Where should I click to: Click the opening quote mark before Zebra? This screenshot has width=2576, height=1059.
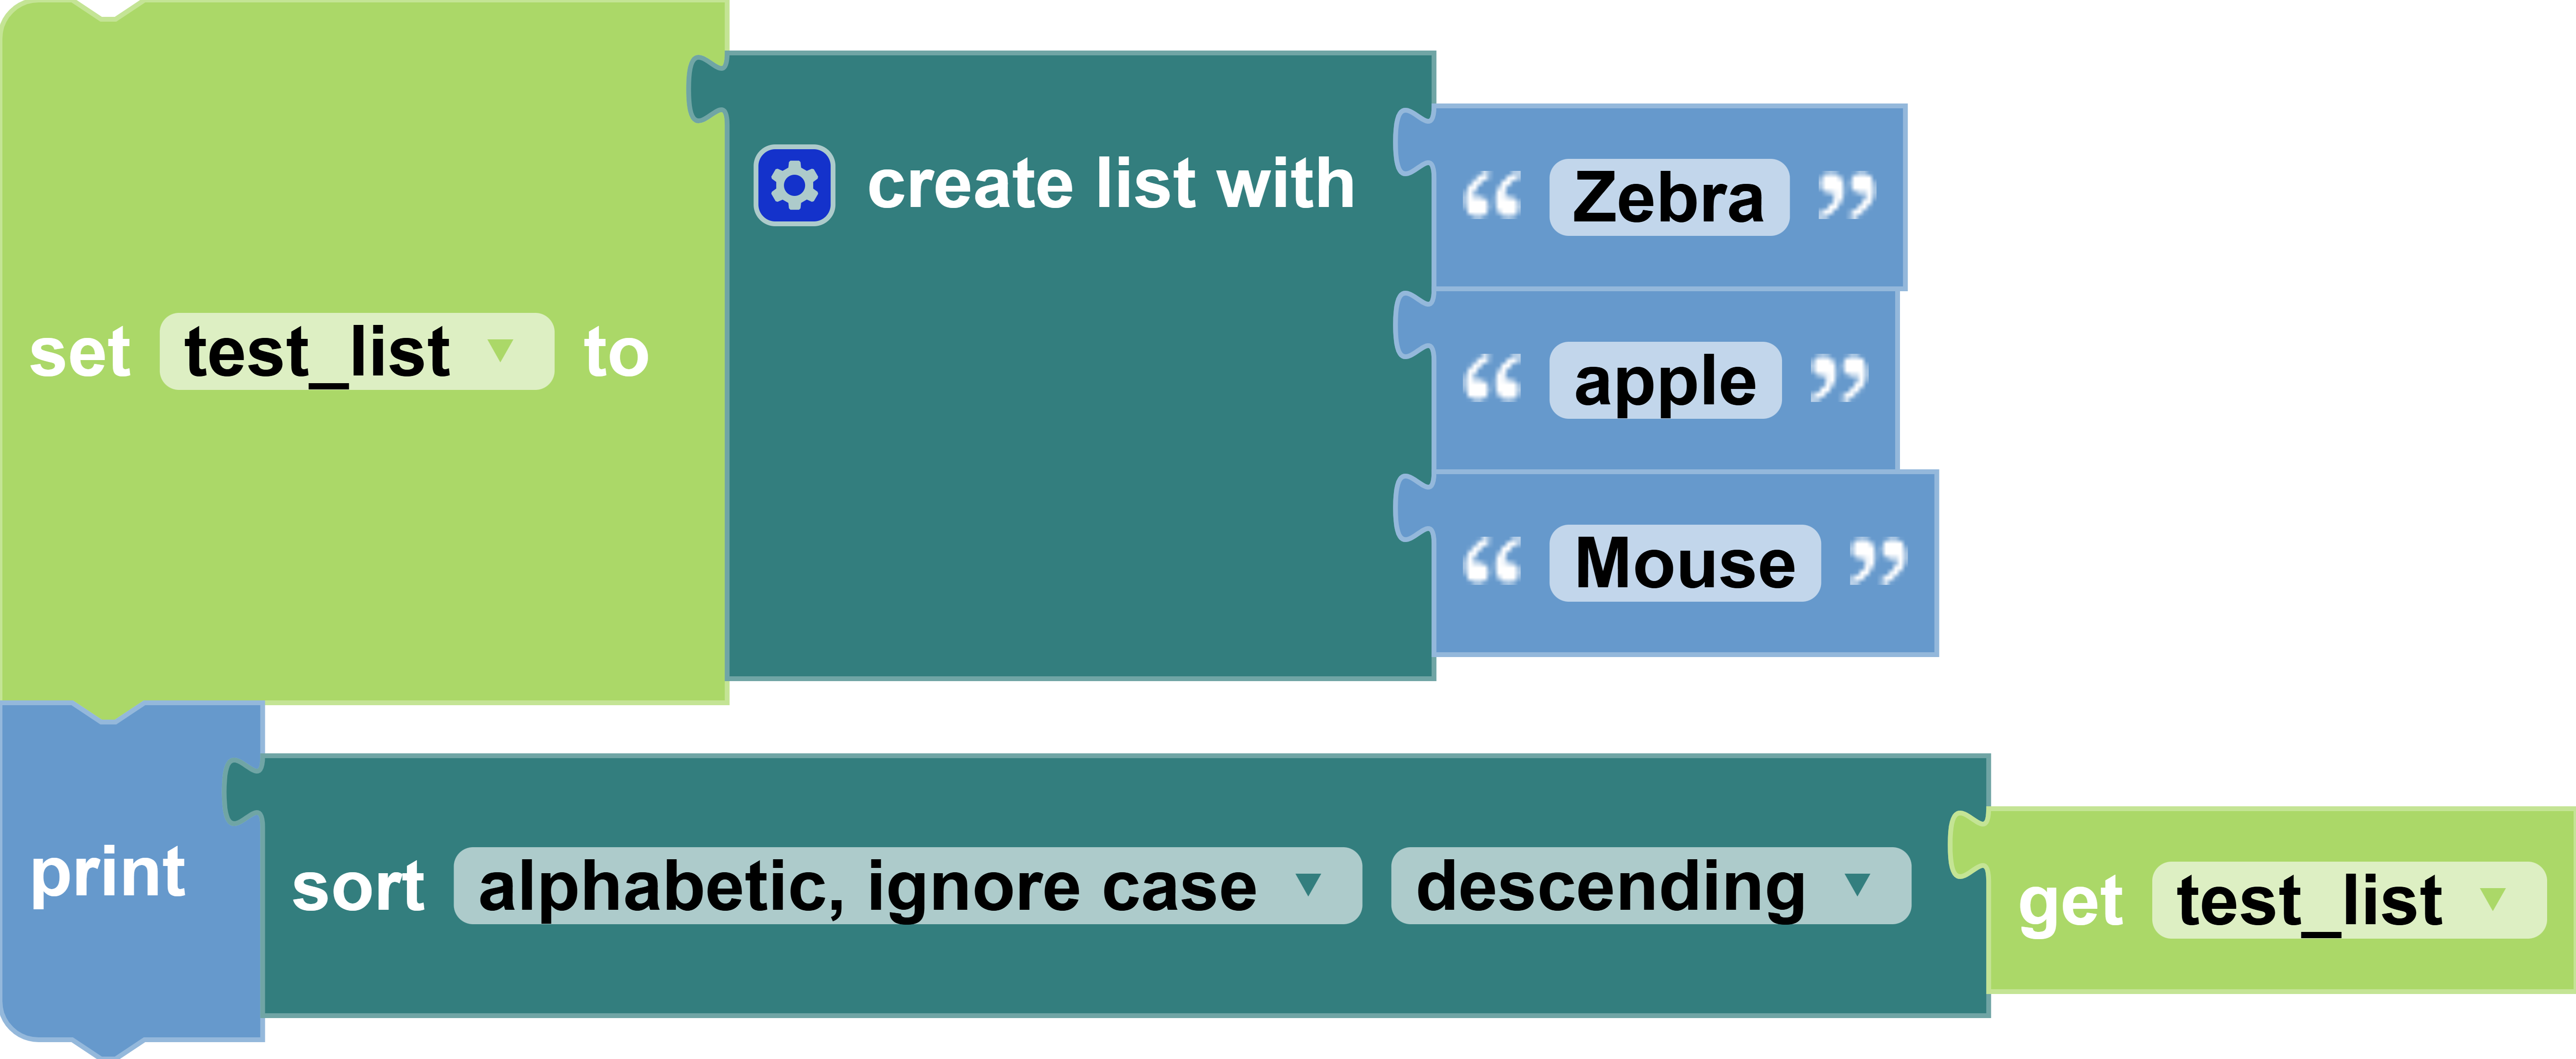(1491, 197)
